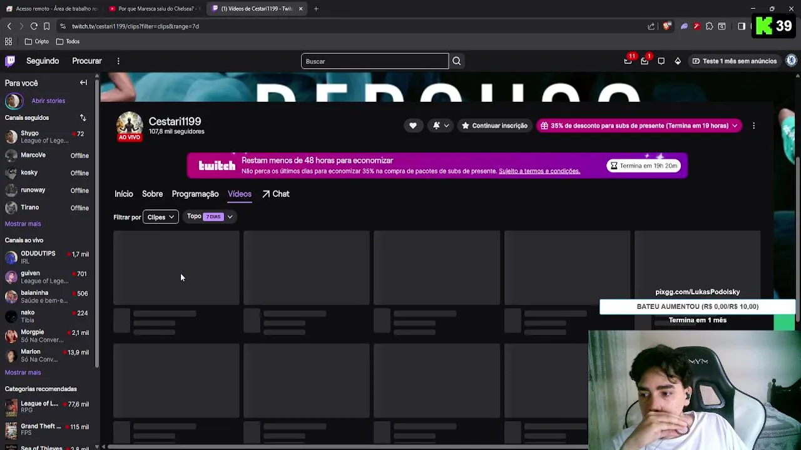Show more followed channels
801x450 pixels.
[23, 224]
